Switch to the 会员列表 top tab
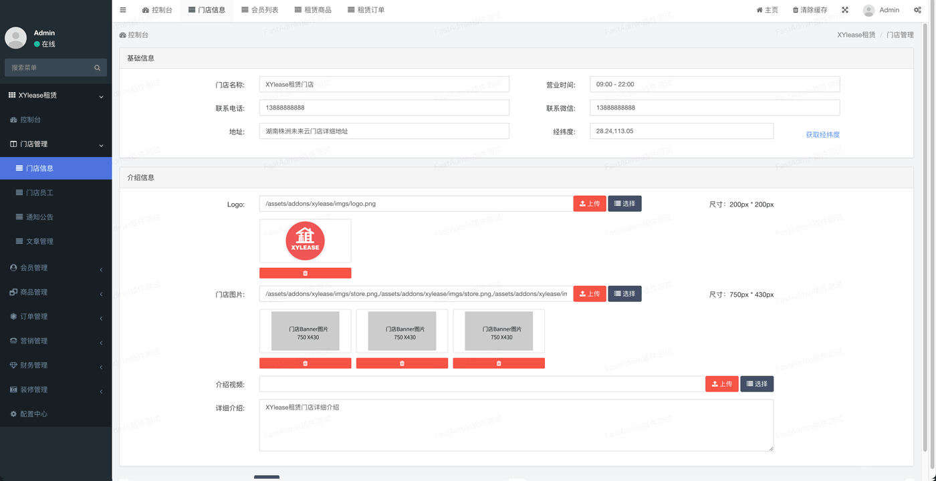 pyautogui.click(x=259, y=10)
